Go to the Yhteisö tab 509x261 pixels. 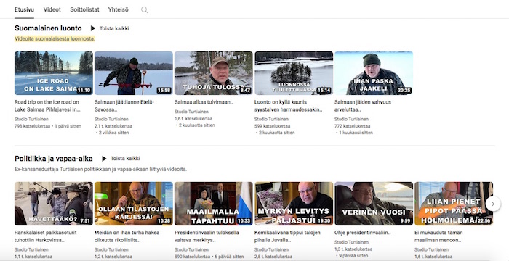pyautogui.click(x=118, y=9)
